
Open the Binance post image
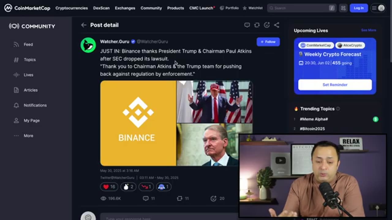click(176, 123)
